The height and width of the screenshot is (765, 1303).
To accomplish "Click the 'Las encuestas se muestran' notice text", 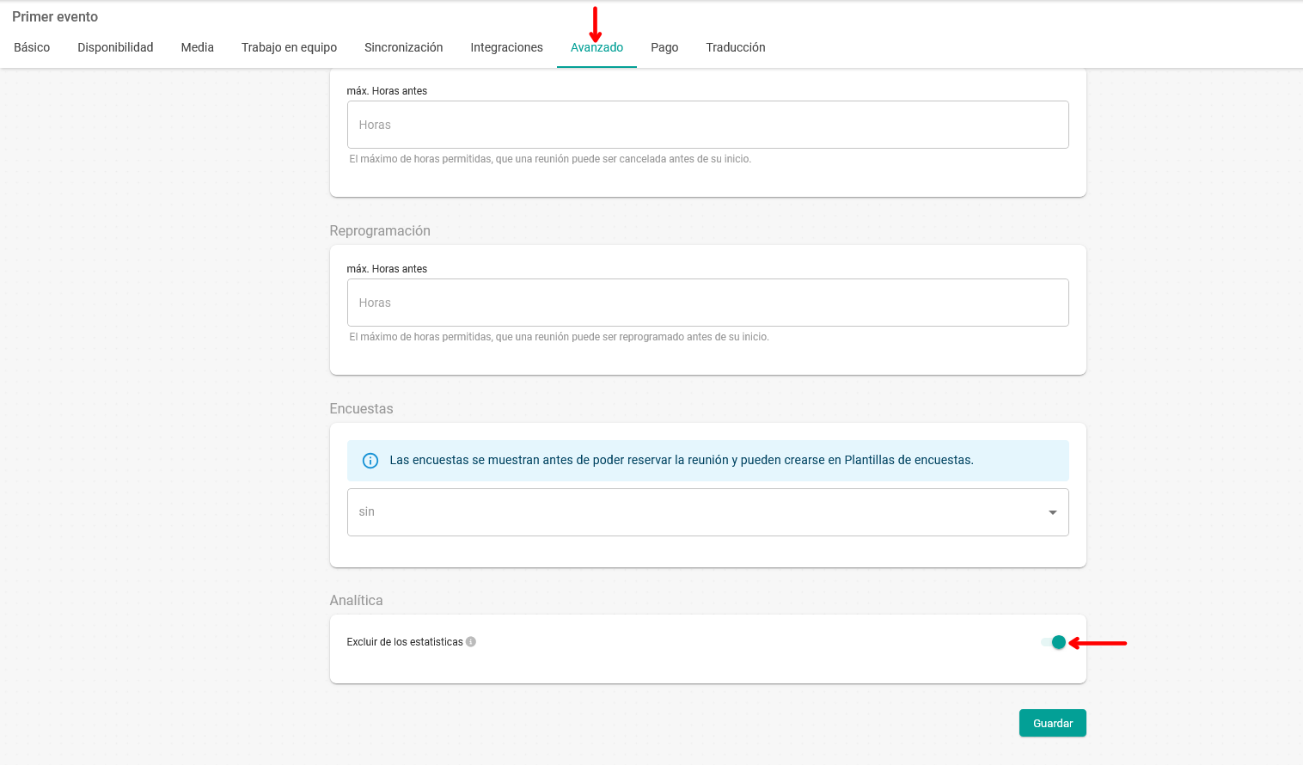I will pos(682,460).
